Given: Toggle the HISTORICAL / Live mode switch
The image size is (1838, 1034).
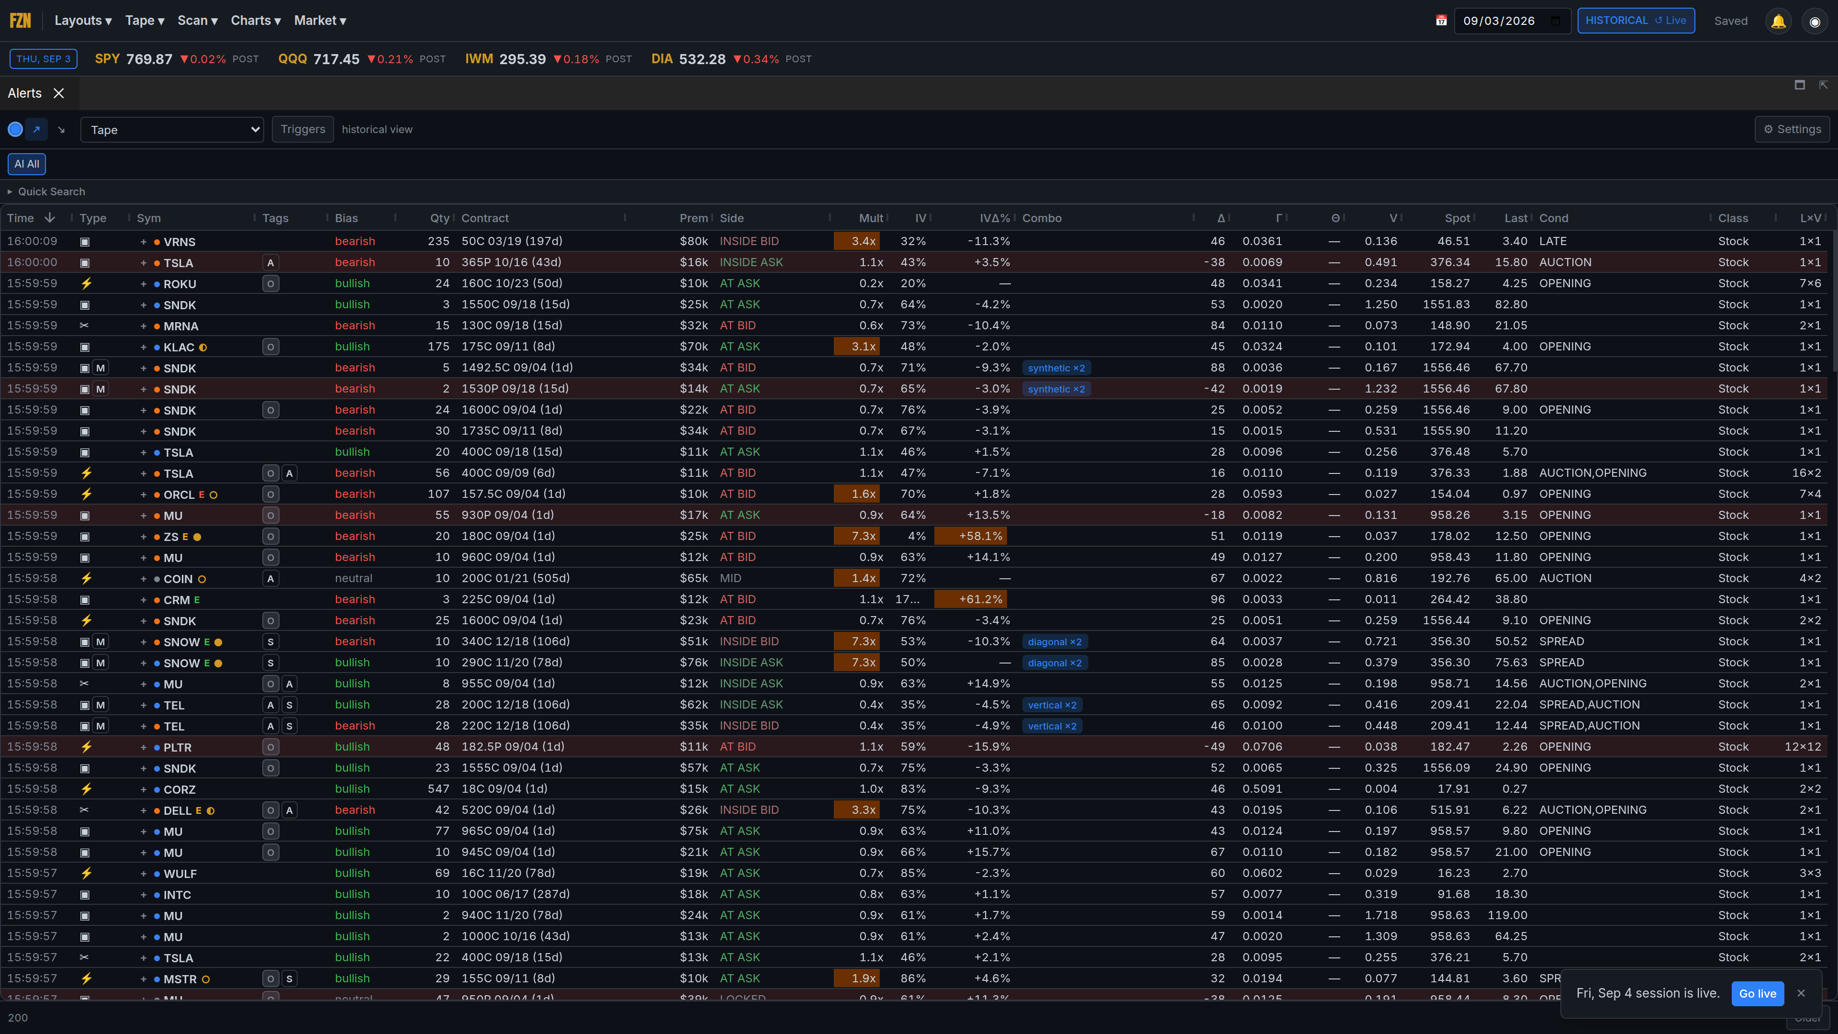Looking at the screenshot, I should 1636,21.
